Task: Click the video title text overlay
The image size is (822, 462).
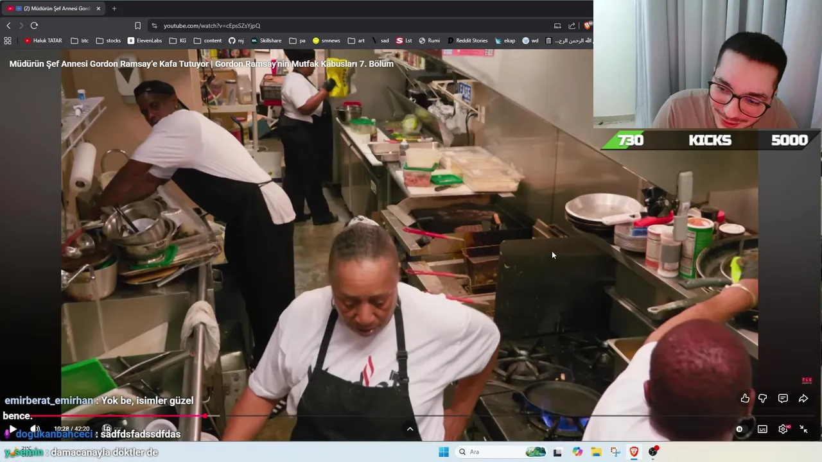Action: pos(201,64)
